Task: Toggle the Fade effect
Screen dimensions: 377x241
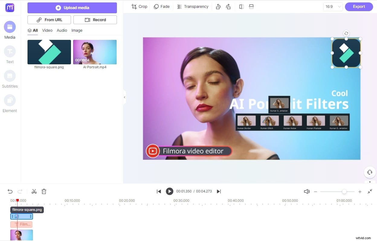Action: point(161,6)
